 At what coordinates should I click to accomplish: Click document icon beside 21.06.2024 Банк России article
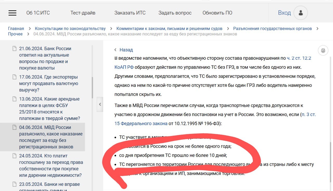pos(15,49)
